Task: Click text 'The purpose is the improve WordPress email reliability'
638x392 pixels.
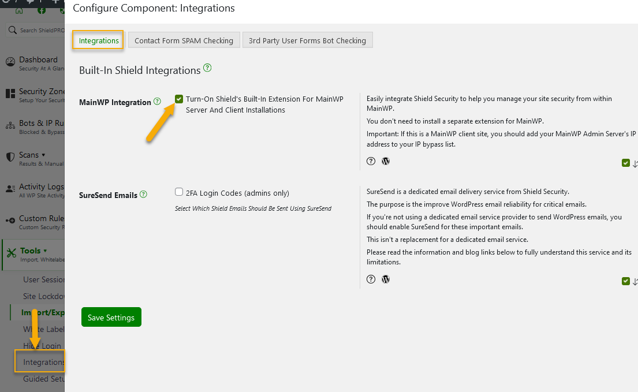Action: (x=476, y=204)
